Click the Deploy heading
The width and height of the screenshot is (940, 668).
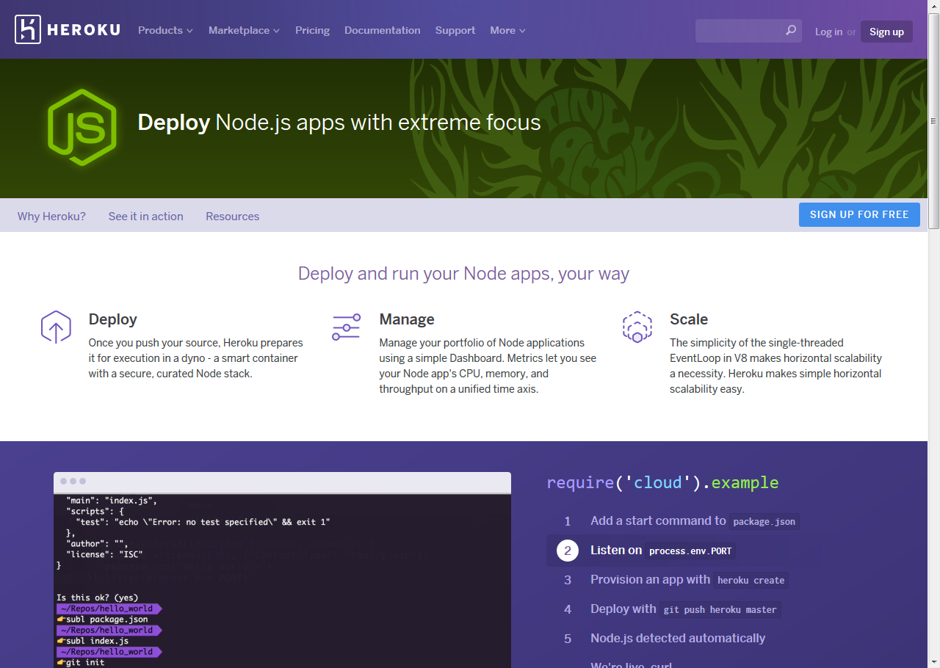112,319
